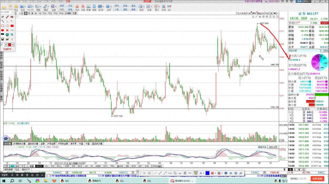Image resolution: width=329 pixels, height=184 pixels.
Task: Click the globe icon in top toolbar
Action: coord(108,6)
